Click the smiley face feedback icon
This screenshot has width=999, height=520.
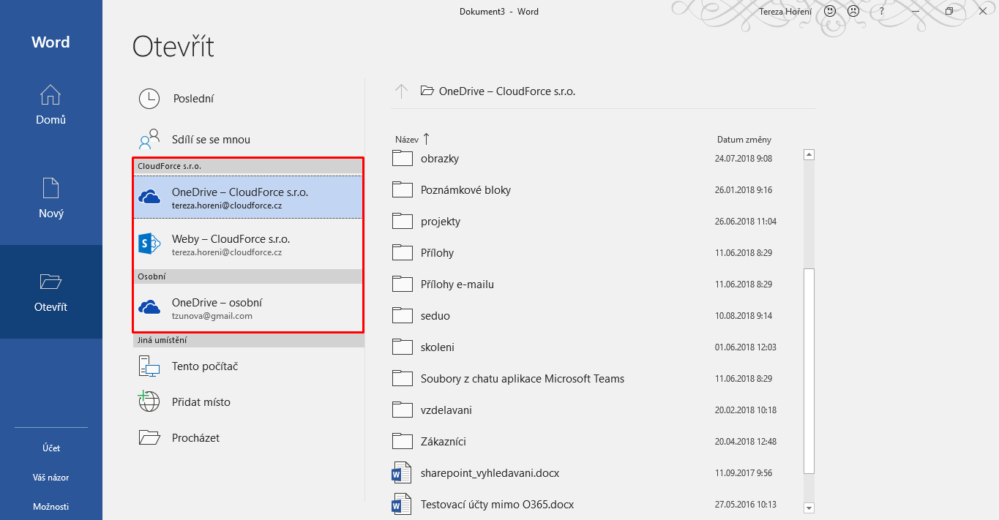(x=830, y=11)
